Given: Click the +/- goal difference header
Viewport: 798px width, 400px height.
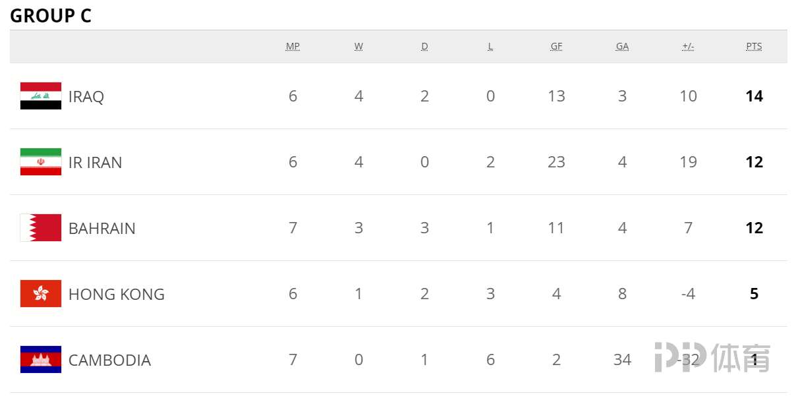Looking at the screenshot, I should (x=688, y=46).
